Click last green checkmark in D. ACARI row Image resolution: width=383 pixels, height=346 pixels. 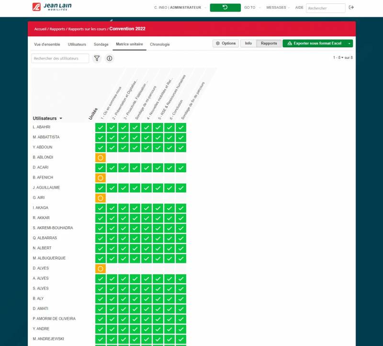[x=180, y=167]
